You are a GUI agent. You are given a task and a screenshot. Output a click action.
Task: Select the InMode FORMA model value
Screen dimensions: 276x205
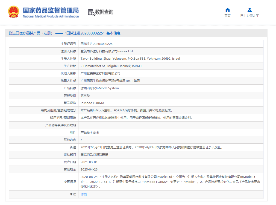click(92, 103)
